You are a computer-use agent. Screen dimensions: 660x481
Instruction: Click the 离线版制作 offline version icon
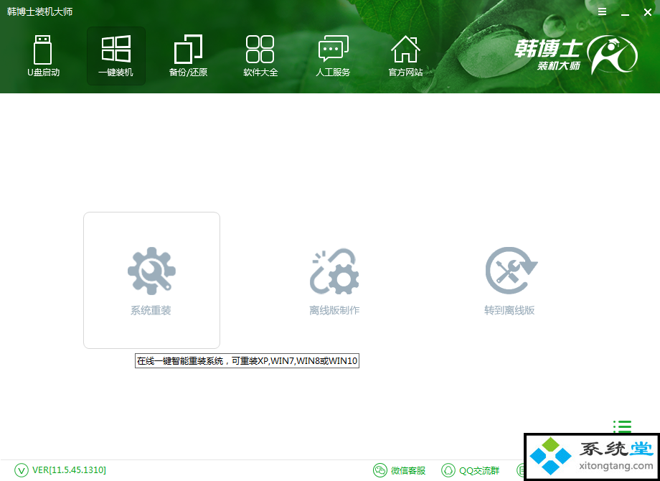click(334, 271)
